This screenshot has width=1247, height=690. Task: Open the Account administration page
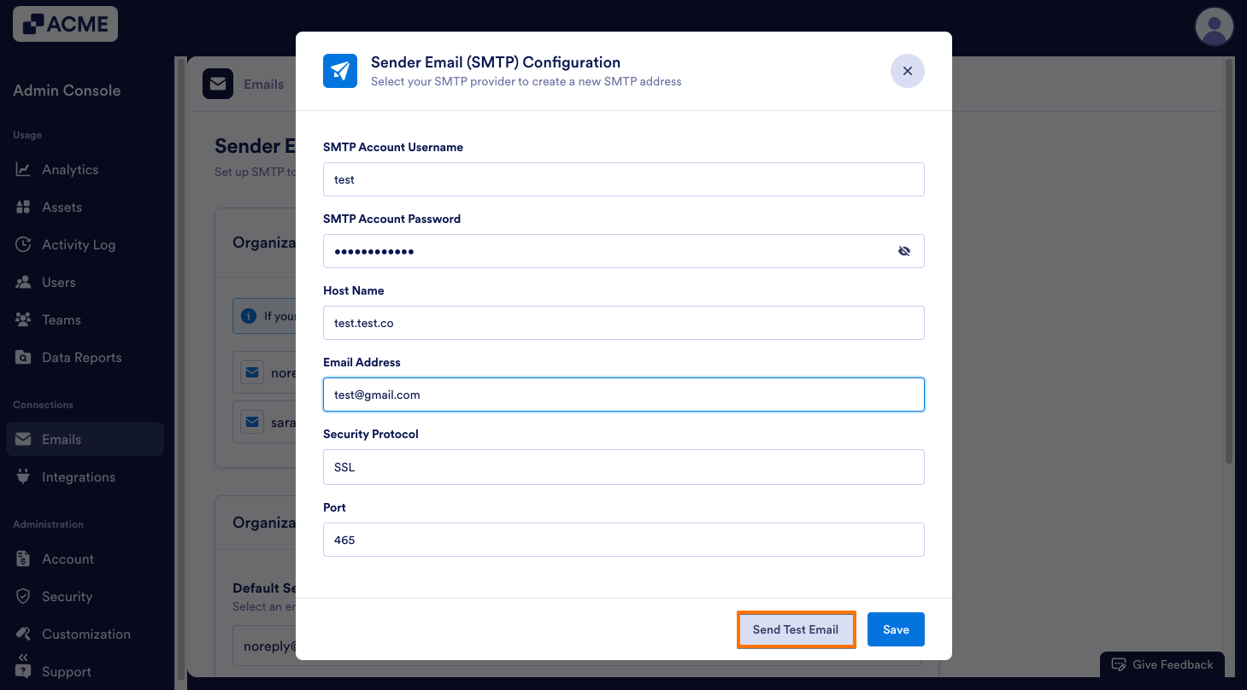(x=68, y=558)
